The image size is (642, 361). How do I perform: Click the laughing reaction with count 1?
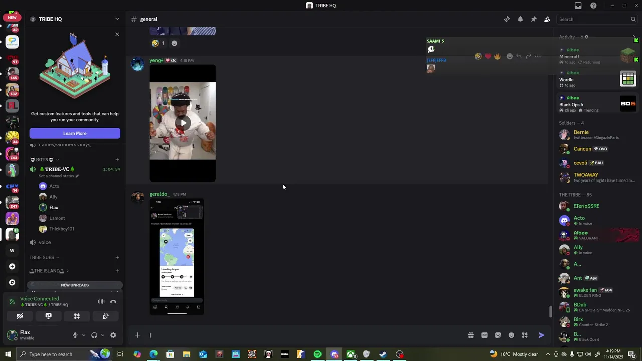click(x=158, y=43)
